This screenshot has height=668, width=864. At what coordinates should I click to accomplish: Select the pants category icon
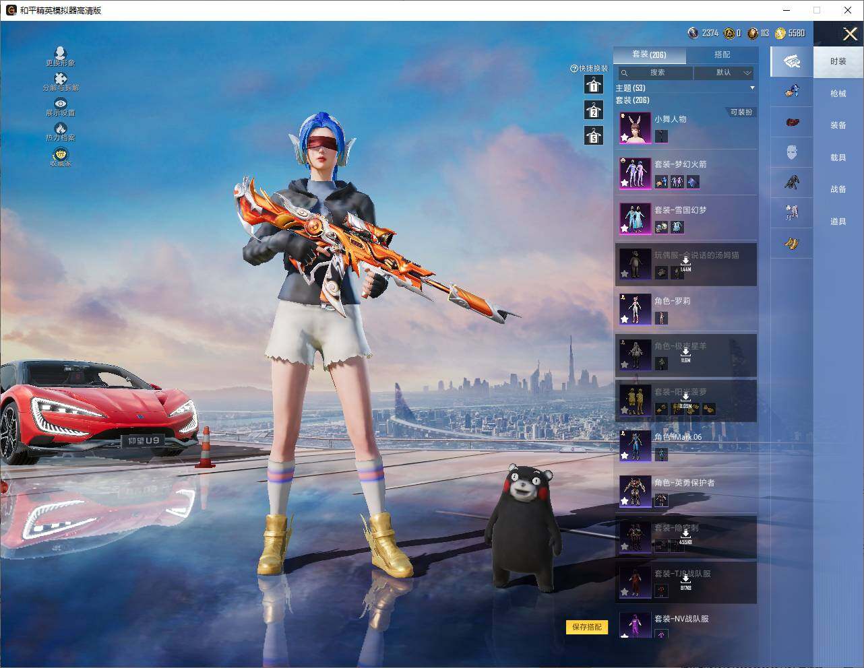[x=792, y=213]
